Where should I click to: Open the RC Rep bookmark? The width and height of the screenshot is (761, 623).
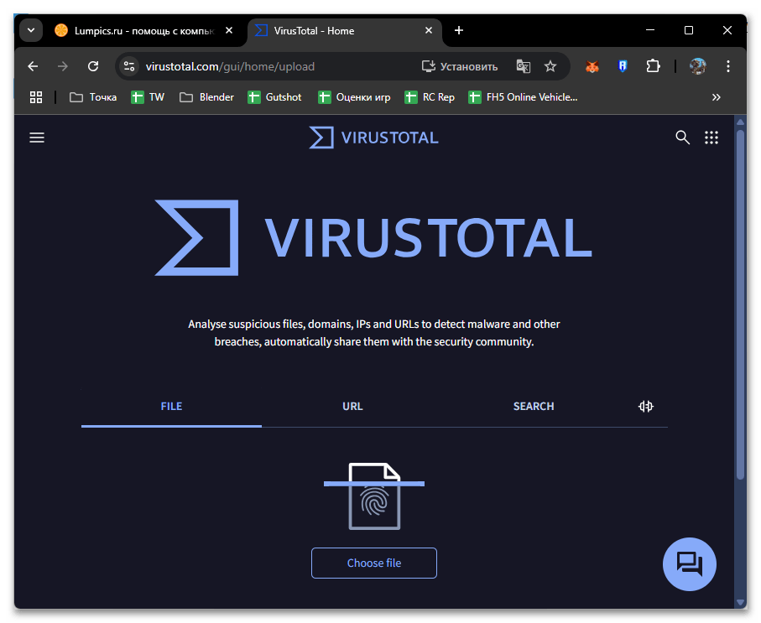coord(430,97)
